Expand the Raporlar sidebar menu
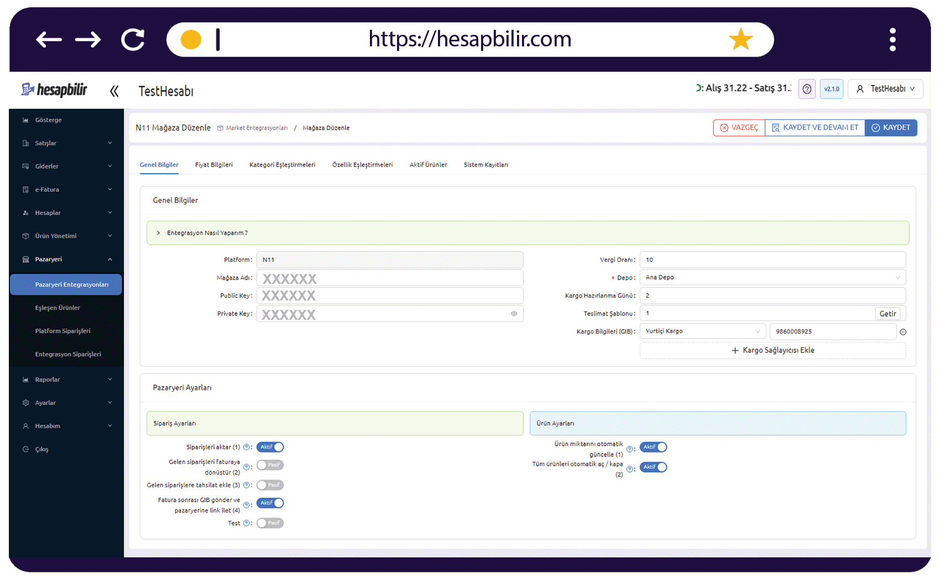Screen dimensions: 940x580 66,379
